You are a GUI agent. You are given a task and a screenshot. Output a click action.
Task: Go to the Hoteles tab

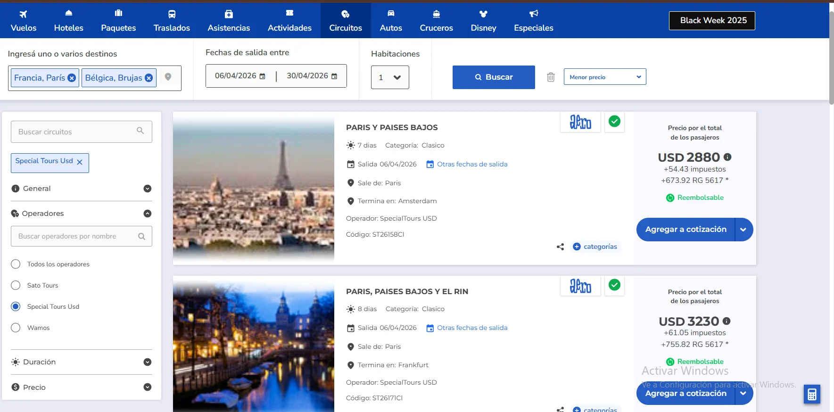[x=68, y=21]
